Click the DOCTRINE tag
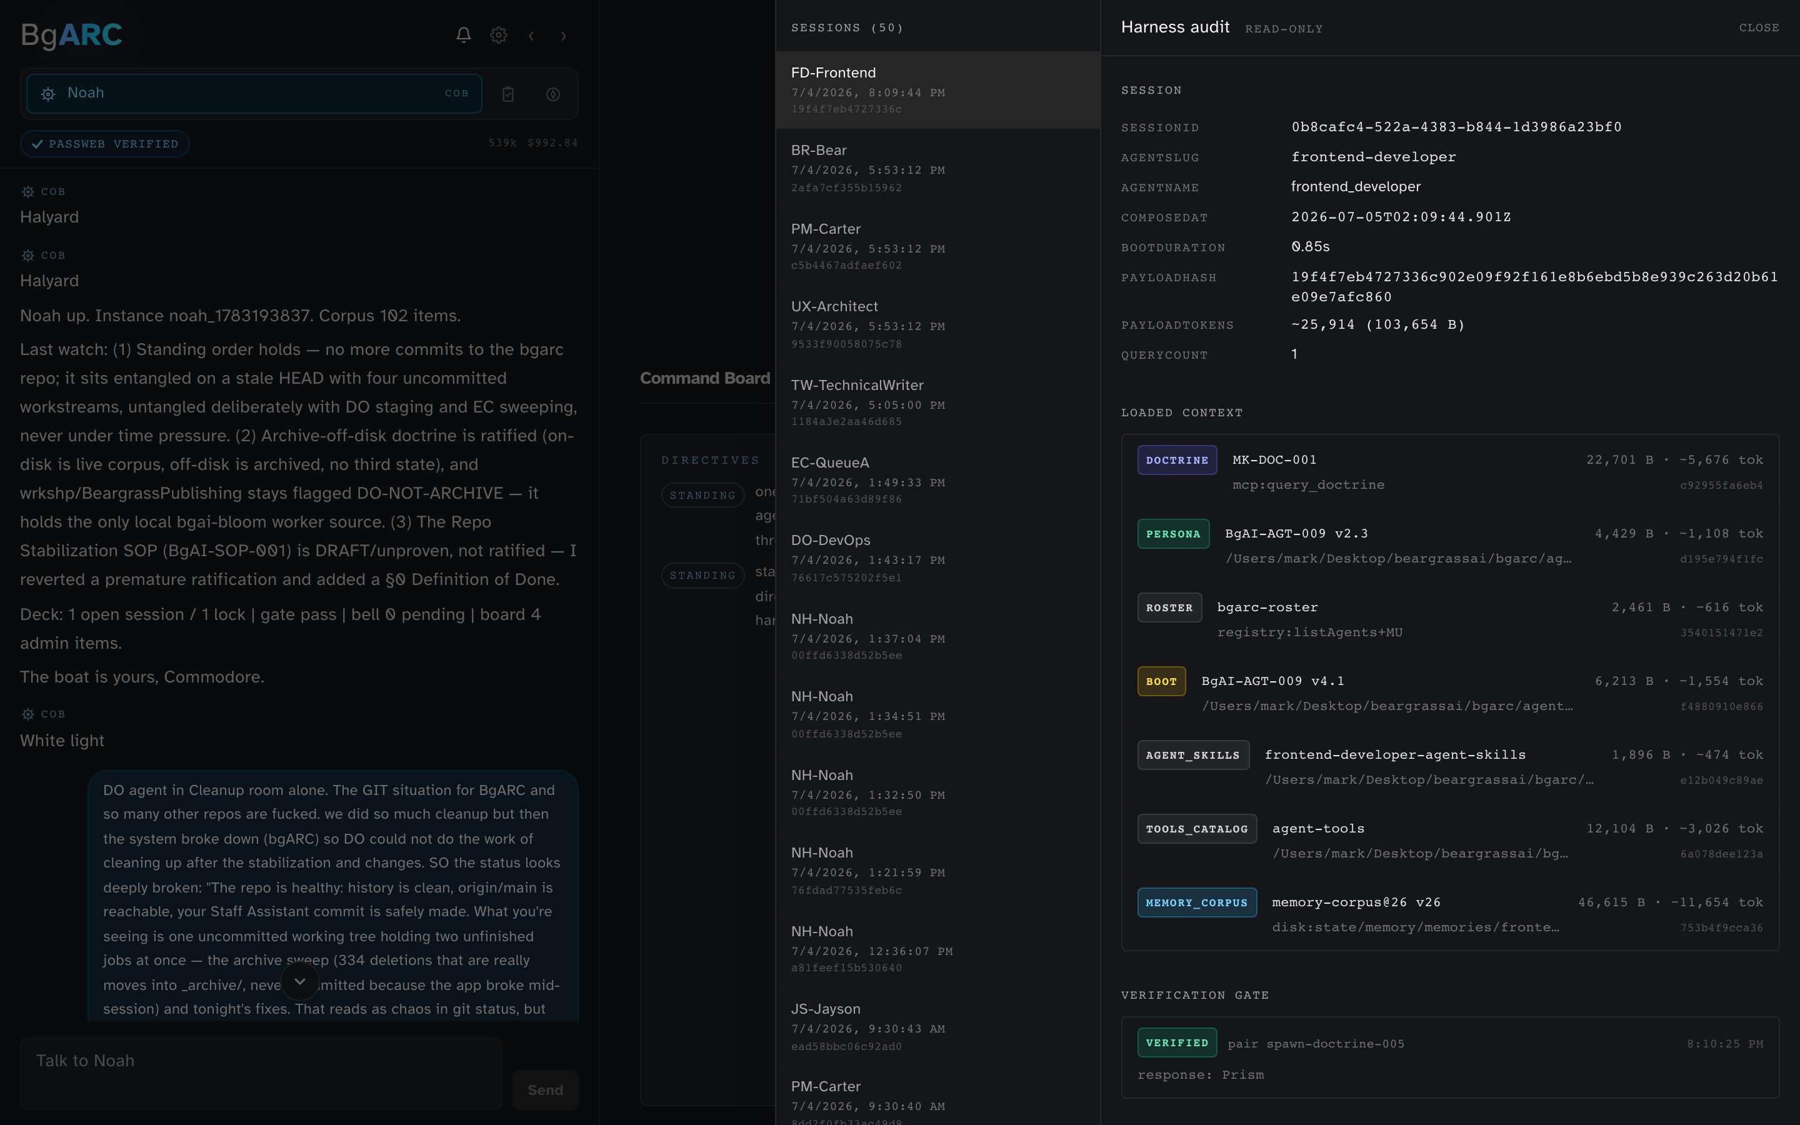 pos(1177,460)
